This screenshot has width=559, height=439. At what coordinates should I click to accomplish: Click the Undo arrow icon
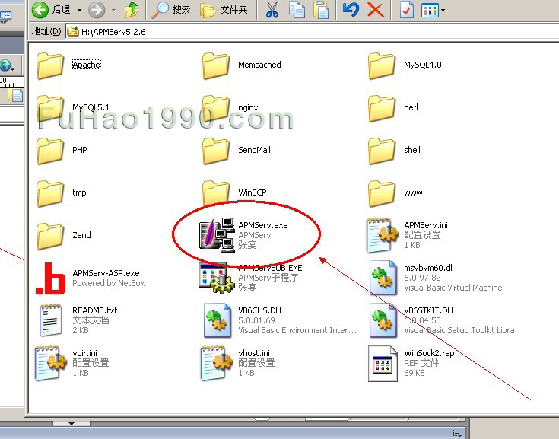(351, 10)
